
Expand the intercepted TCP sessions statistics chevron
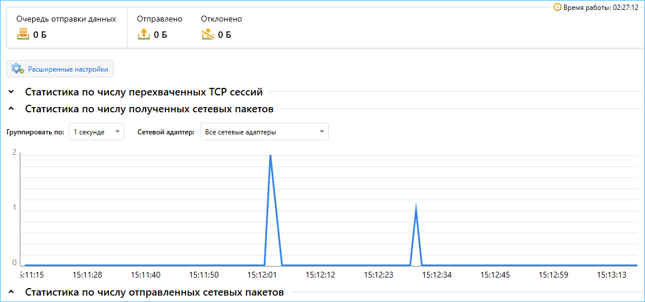click(x=12, y=92)
